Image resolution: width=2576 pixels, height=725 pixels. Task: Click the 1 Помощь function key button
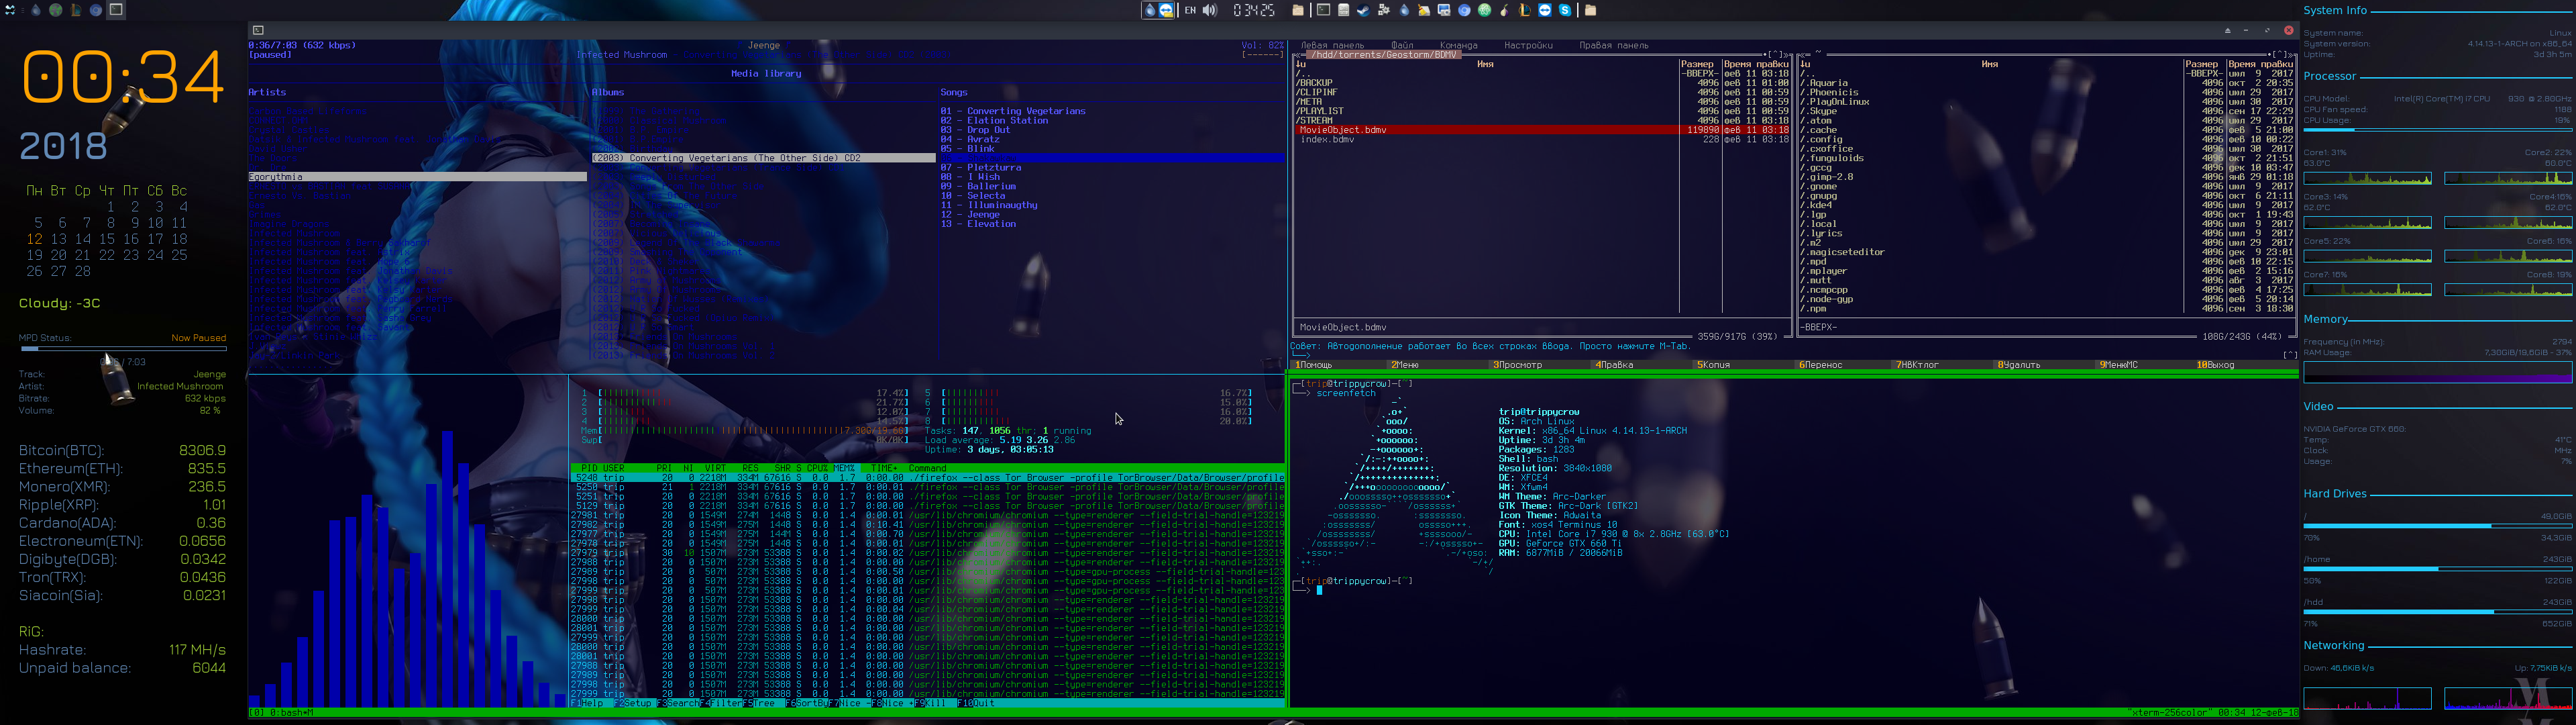point(1338,365)
